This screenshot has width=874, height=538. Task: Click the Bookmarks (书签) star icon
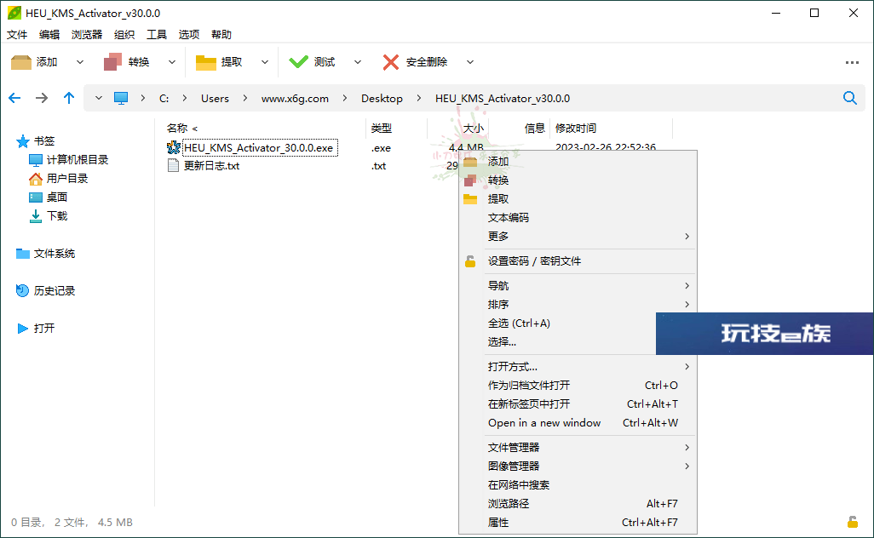coord(23,141)
